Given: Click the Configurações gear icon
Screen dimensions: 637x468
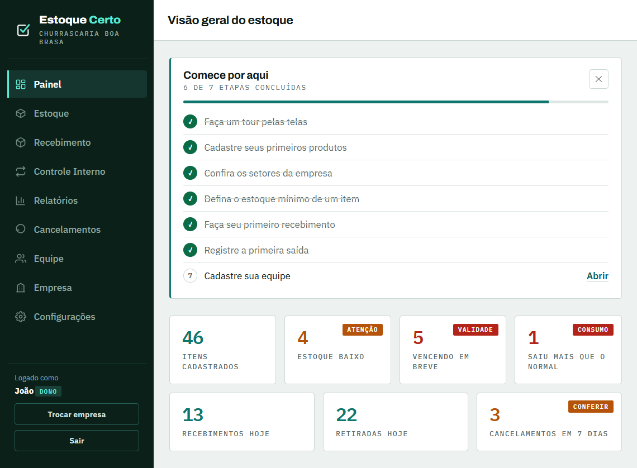Looking at the screenshot, I should point(21,317).
